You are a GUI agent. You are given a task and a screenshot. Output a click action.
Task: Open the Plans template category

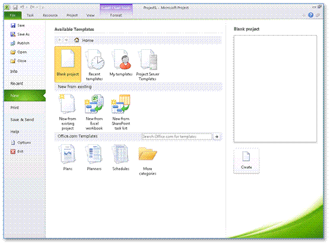tap(68, 157)
